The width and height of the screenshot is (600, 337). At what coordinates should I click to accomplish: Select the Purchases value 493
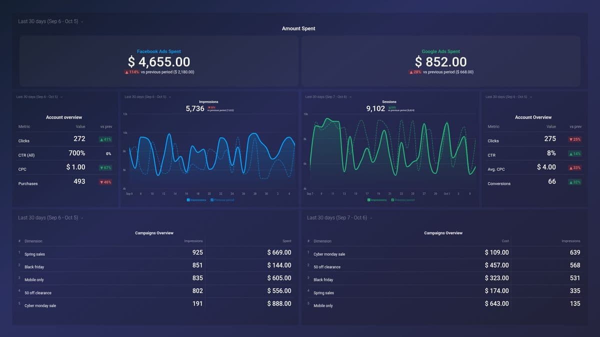click(x=79, y=182)
